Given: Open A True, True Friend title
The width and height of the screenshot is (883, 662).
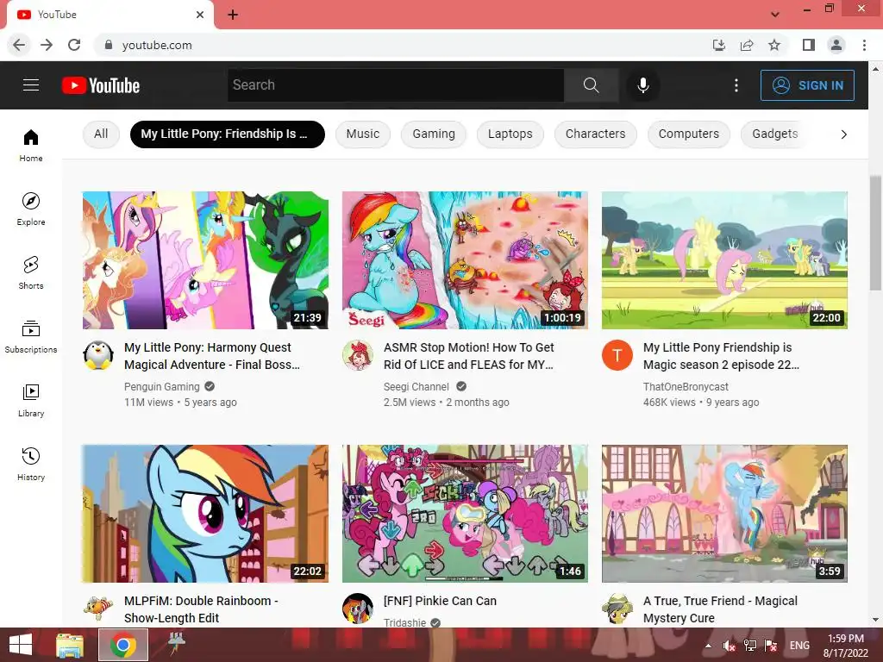Looking at the screenshot, I should pyautogui.click(x=720, y=609).
